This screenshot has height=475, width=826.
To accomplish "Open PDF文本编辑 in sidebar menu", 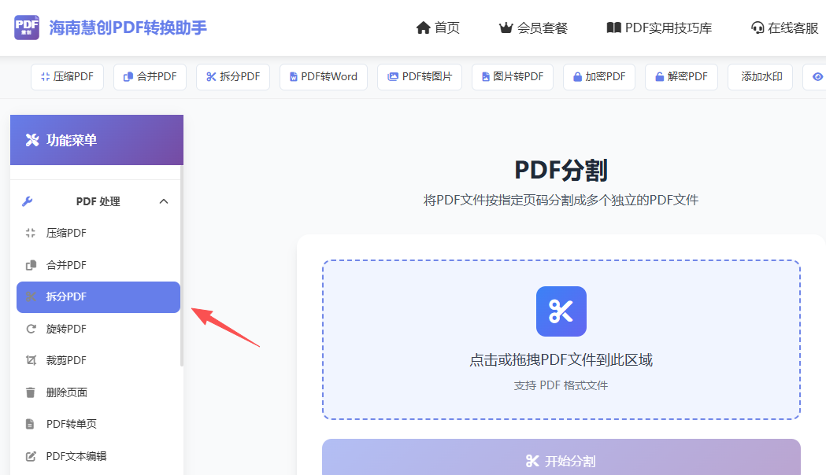I will tap(98, 456).
